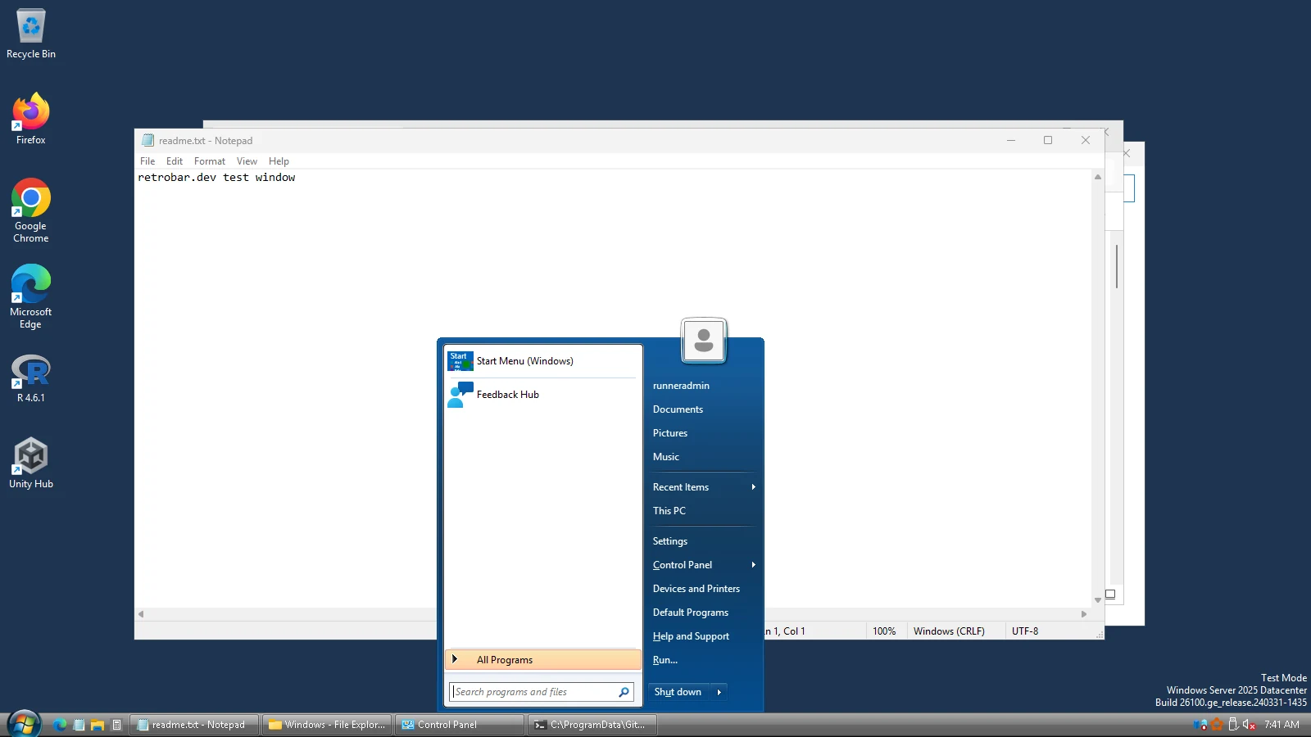1311x737 pixels.
Task: Click Notepad horizontal scrollbar right arrow
Action: [x=1084, y=613]
